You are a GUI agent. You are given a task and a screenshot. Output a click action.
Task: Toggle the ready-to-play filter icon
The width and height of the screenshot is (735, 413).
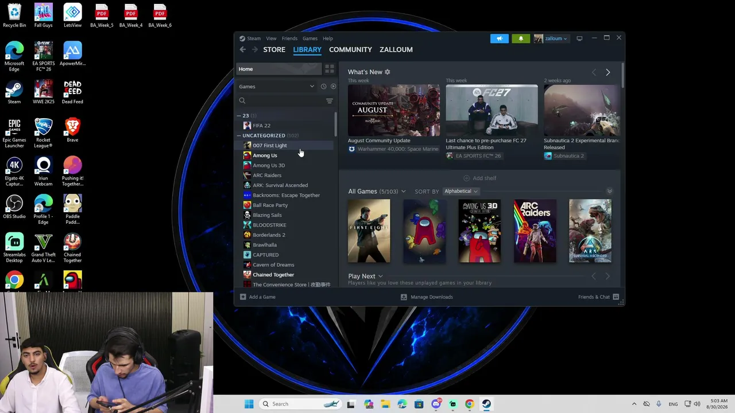pos(333,87)
